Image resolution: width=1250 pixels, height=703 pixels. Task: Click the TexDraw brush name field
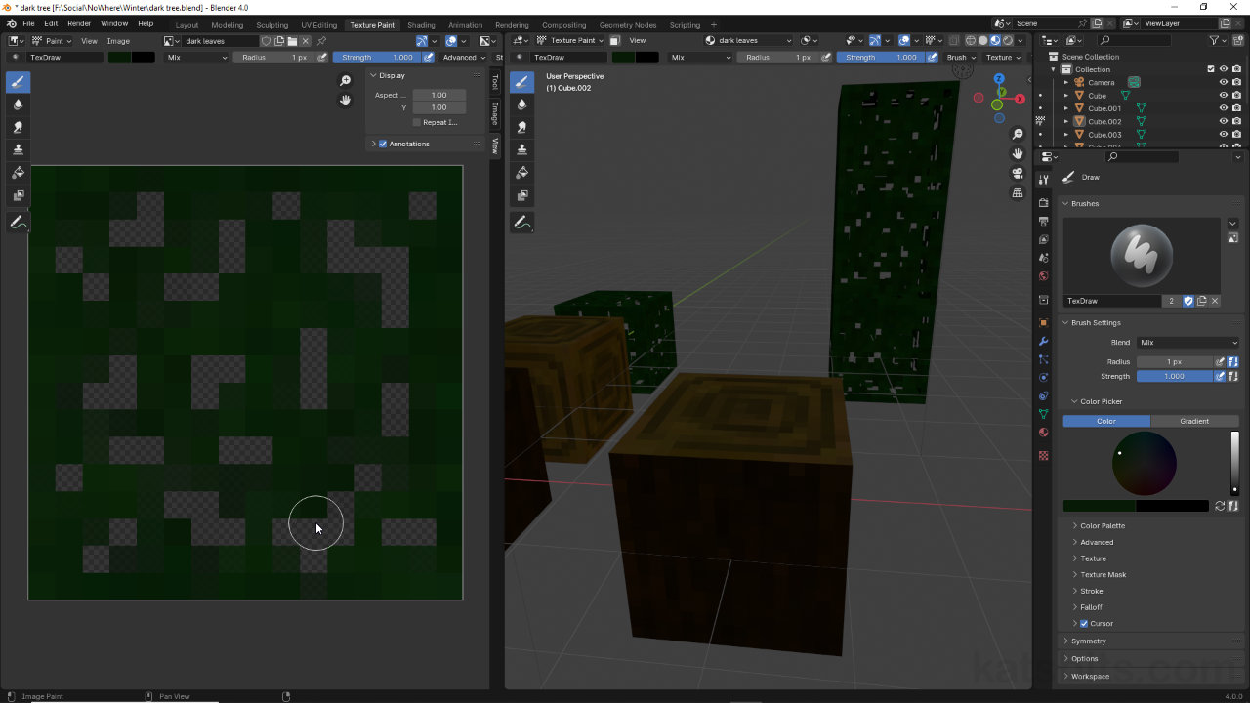pyautogui.click(x=1112, y=301)
